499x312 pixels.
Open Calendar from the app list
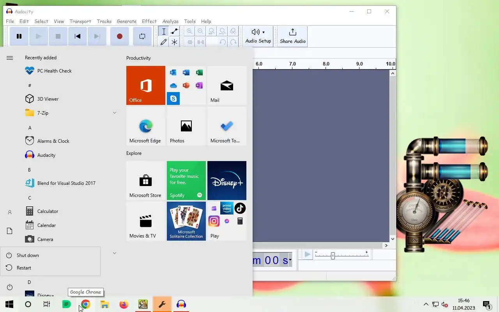tap(70, 225)
